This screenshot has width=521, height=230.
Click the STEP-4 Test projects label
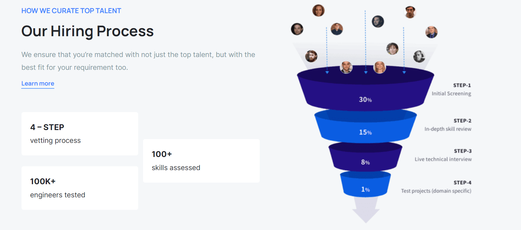pos(436,187)
